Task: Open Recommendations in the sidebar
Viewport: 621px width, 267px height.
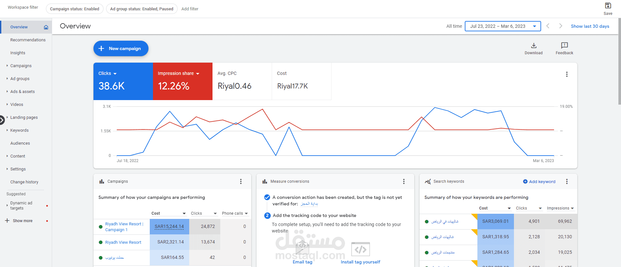Action: (x=28, y=40)
